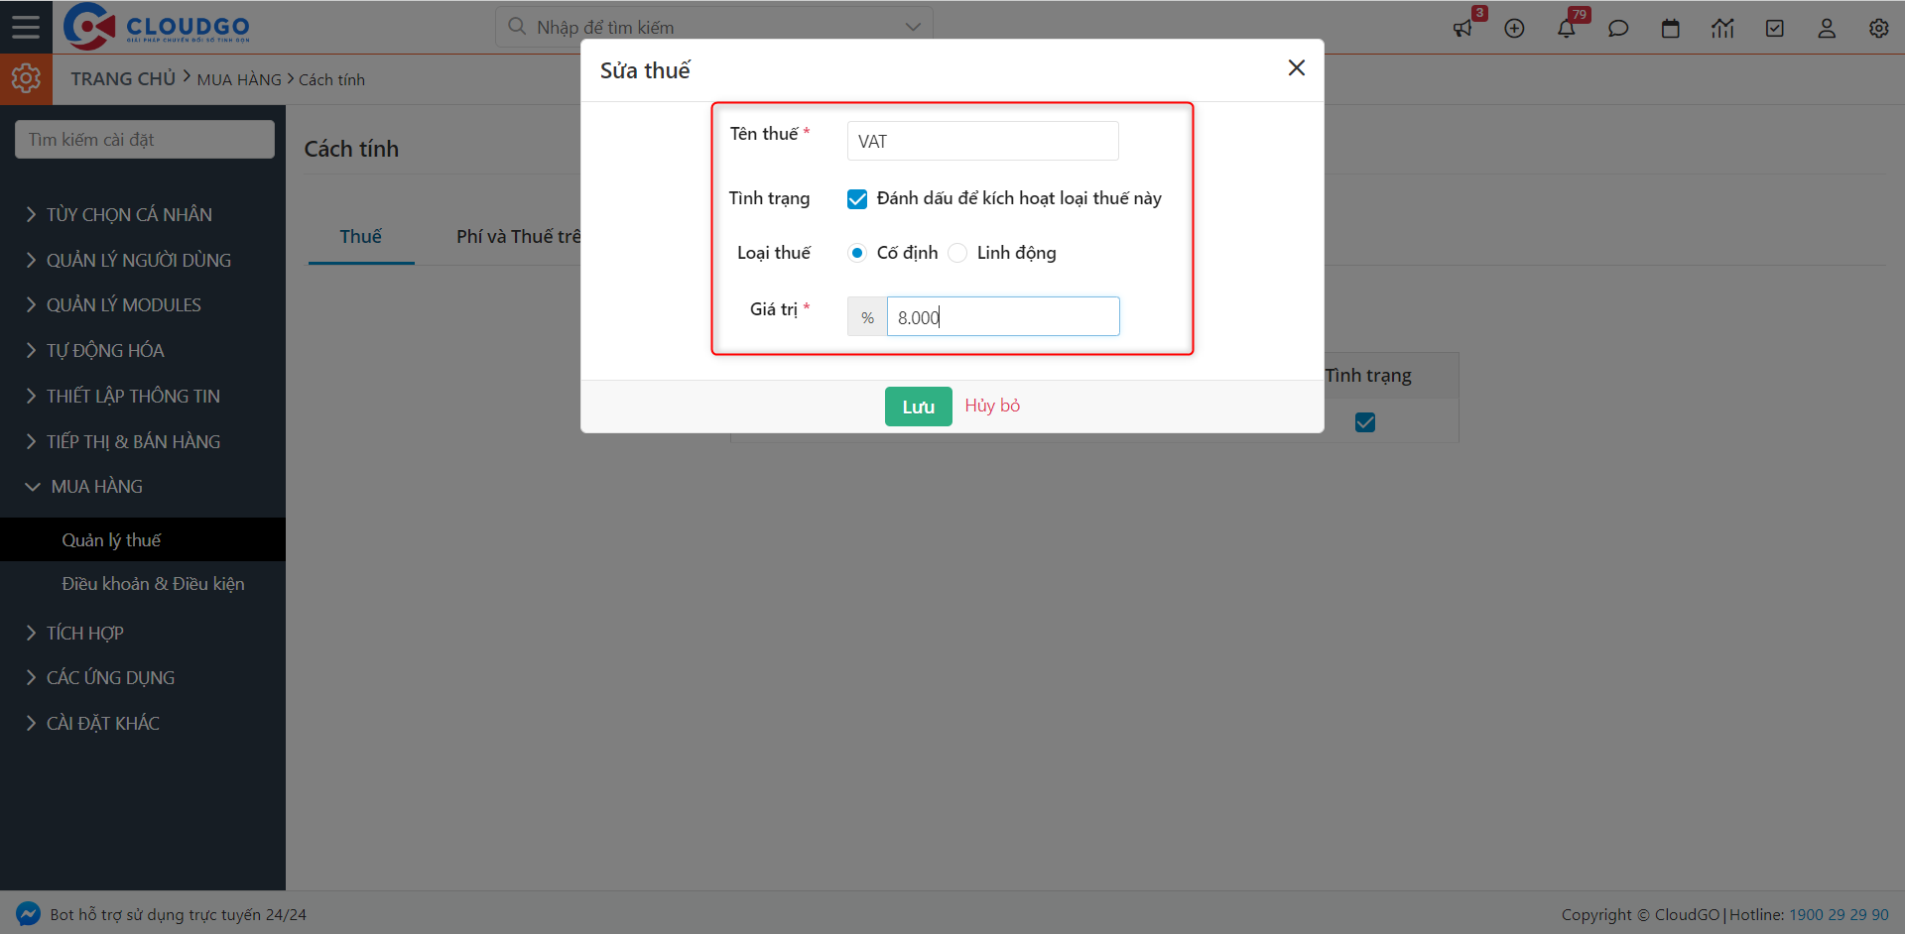1905x934 pixels.
Task: Open the hamburger menu icon
Action: pyautogui.click(x=26, y=27)
